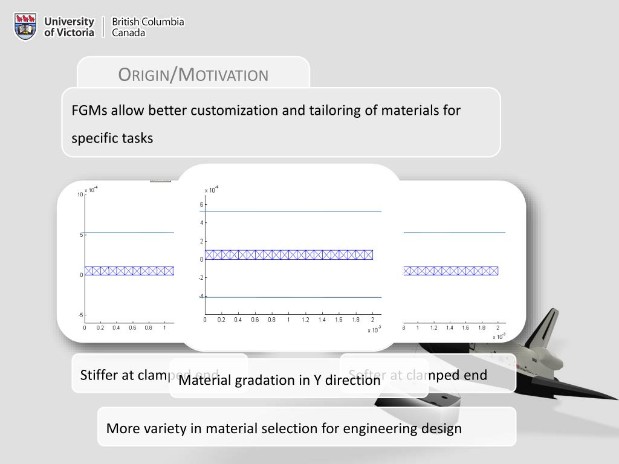Viewport: 619px width, 464px height.
Task: Click the center plot's crossed truss beam
Action: point(289,255)
